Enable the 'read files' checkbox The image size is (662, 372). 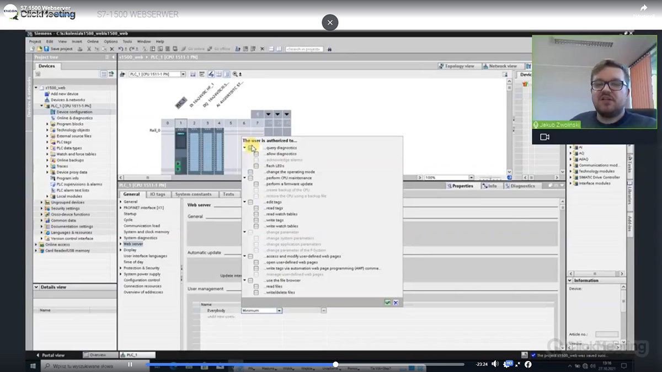pos(256,286)
